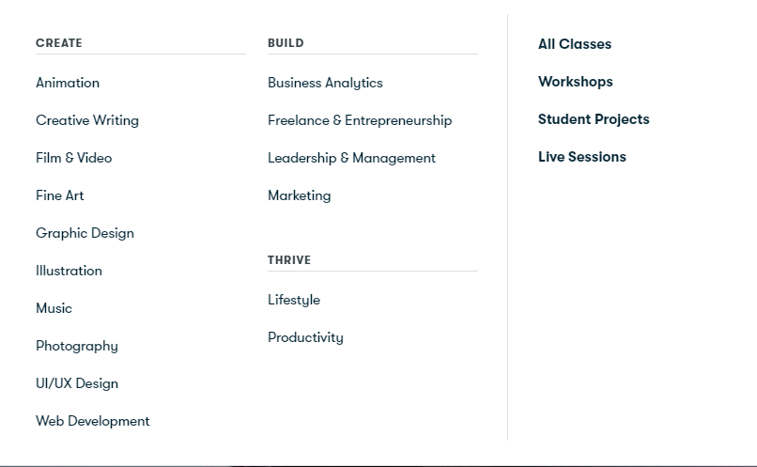Viewport: 757px width, 467px height.
Task: Select Creative Writing classes
Action: click(x=87, y=120)
